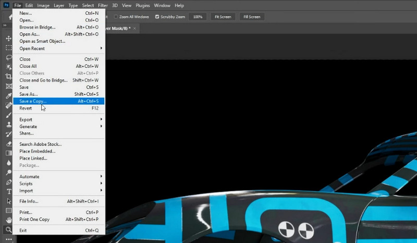Viewport: 417px width, 243px height.
Task: Open the Plugins menu
Action: [142, 5]
